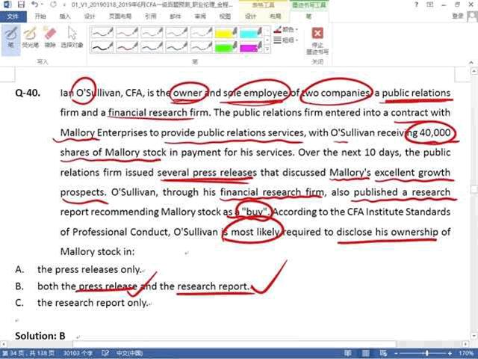Open the Ink Tools Pens (笔) tab
The height and width of the screenshot is (359, 478).
[x=308, y=16]
